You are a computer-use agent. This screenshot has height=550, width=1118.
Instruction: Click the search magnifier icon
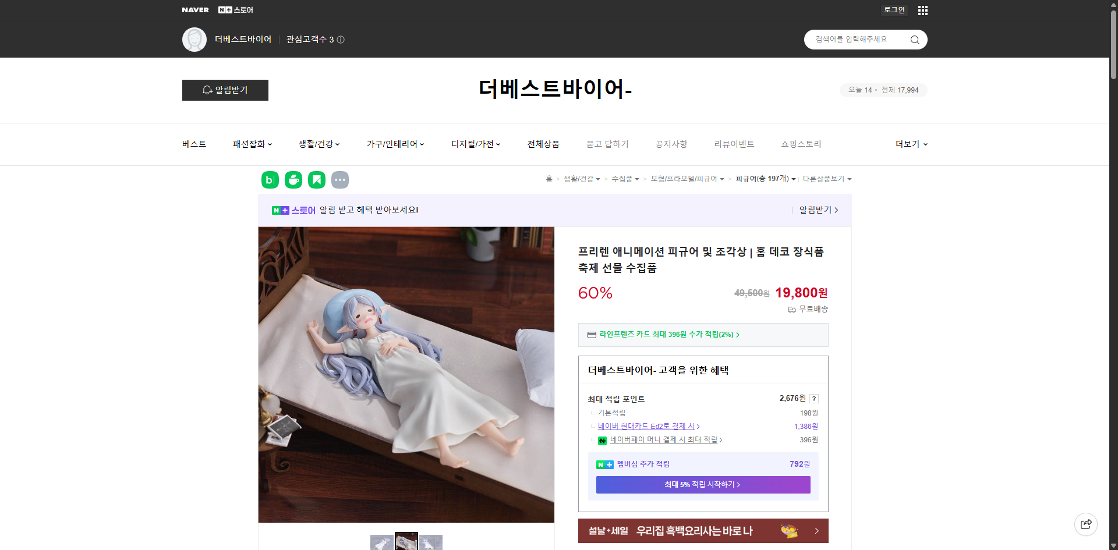click(x=914, y=39)
